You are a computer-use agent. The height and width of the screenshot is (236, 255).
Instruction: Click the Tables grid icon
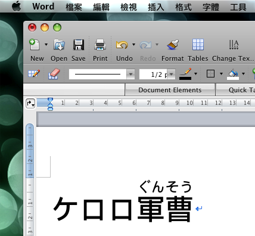[x=198, y=44]
